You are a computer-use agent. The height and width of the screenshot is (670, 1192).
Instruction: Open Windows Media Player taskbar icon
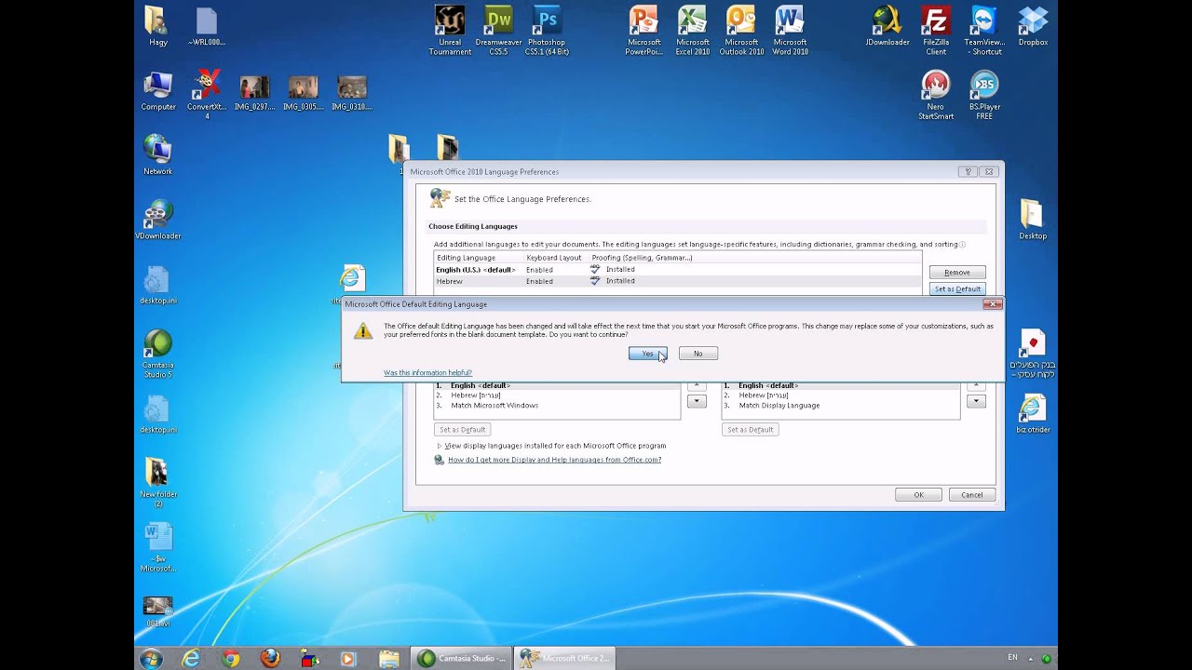[x=348, y=659]
